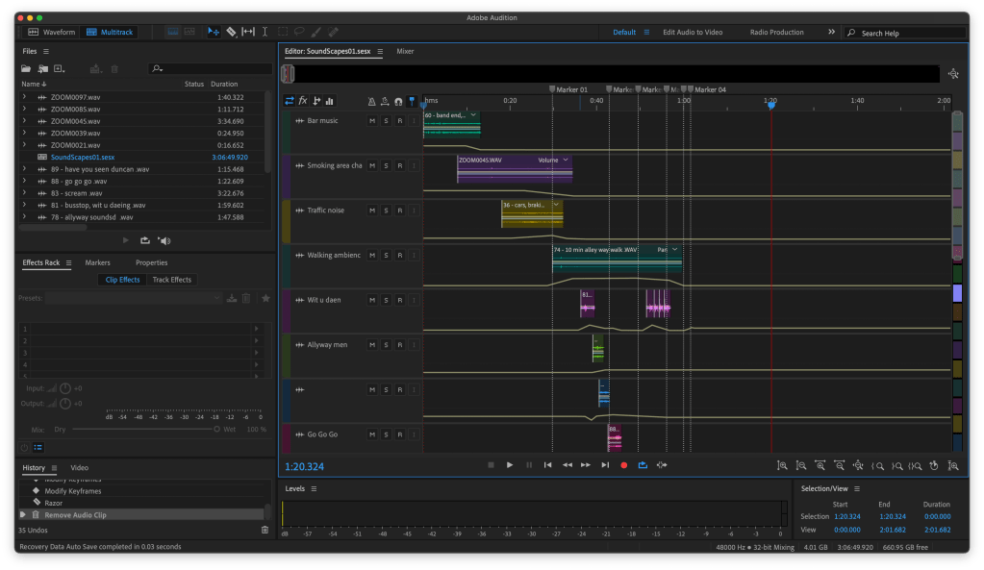The width and height of the screenshot is (984, 570).
Task: Choose the Slip tool in the toolbar
Action: tap(247, 32)
